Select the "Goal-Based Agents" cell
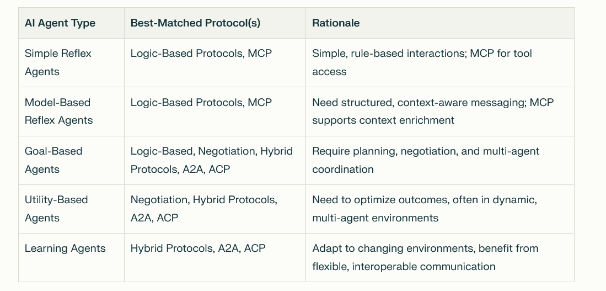This screenshot has width=606, height=291. coord(53,160)
